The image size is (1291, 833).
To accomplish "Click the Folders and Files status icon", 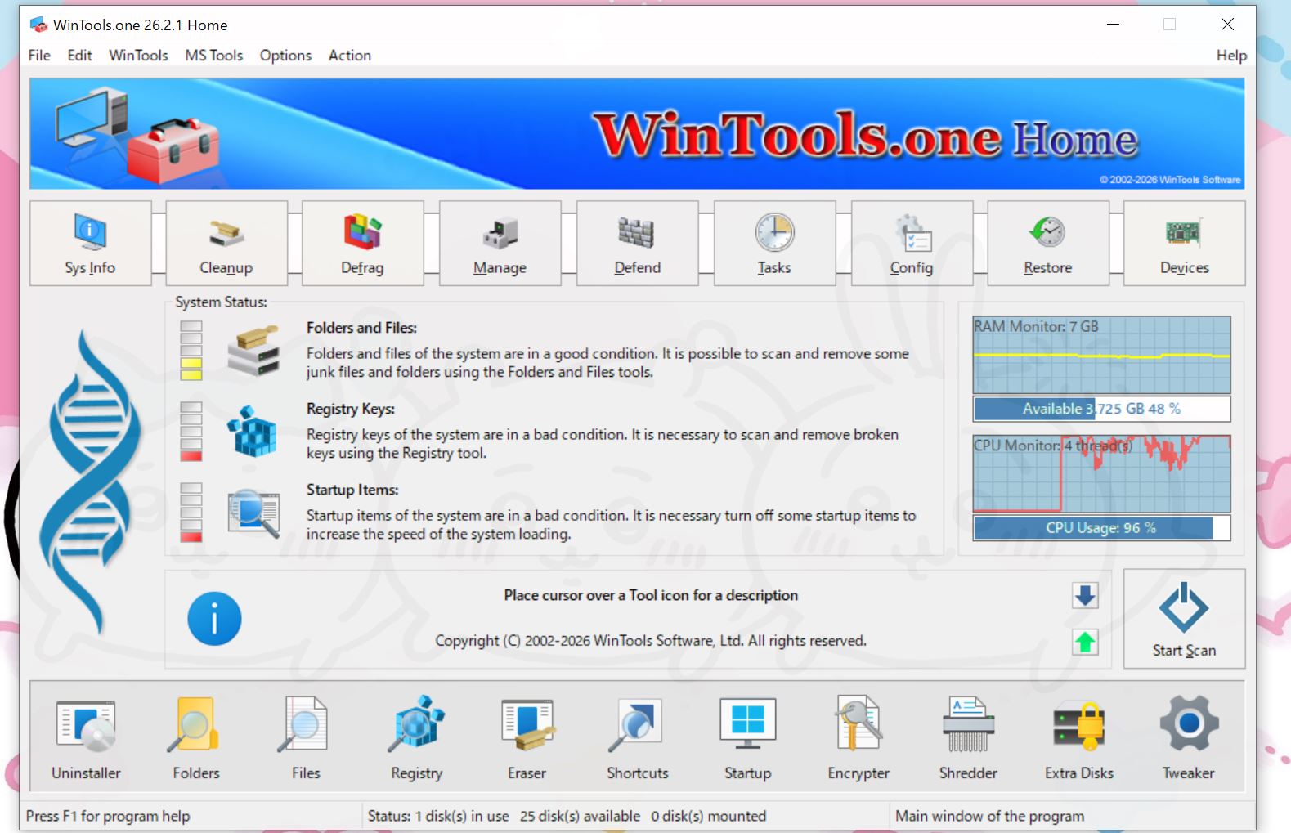I will (x=253, y=351).
